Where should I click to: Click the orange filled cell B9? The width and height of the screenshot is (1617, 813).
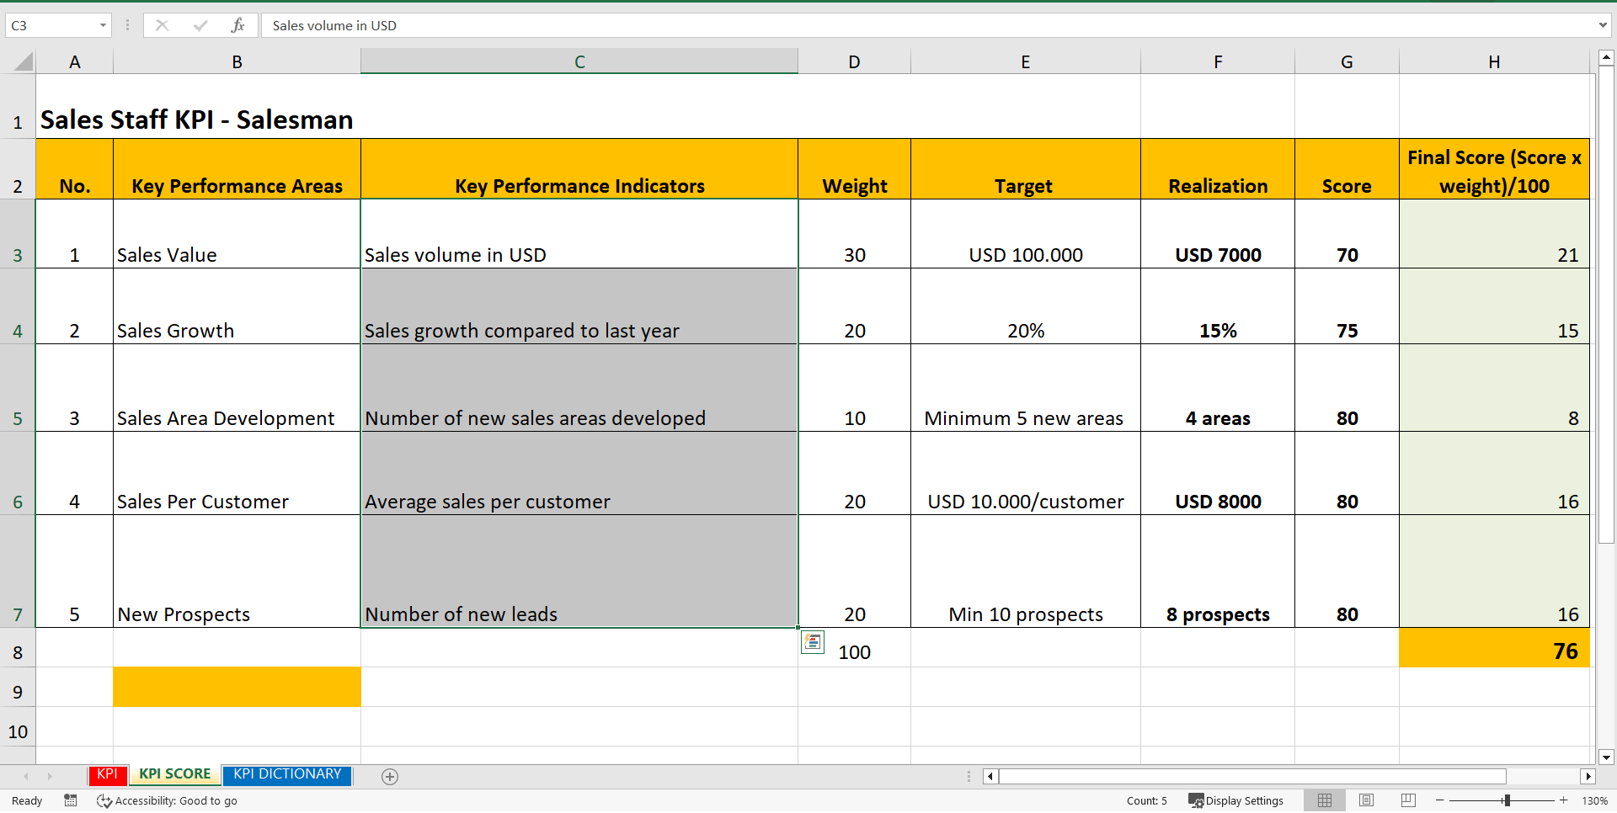coord(237,687)
